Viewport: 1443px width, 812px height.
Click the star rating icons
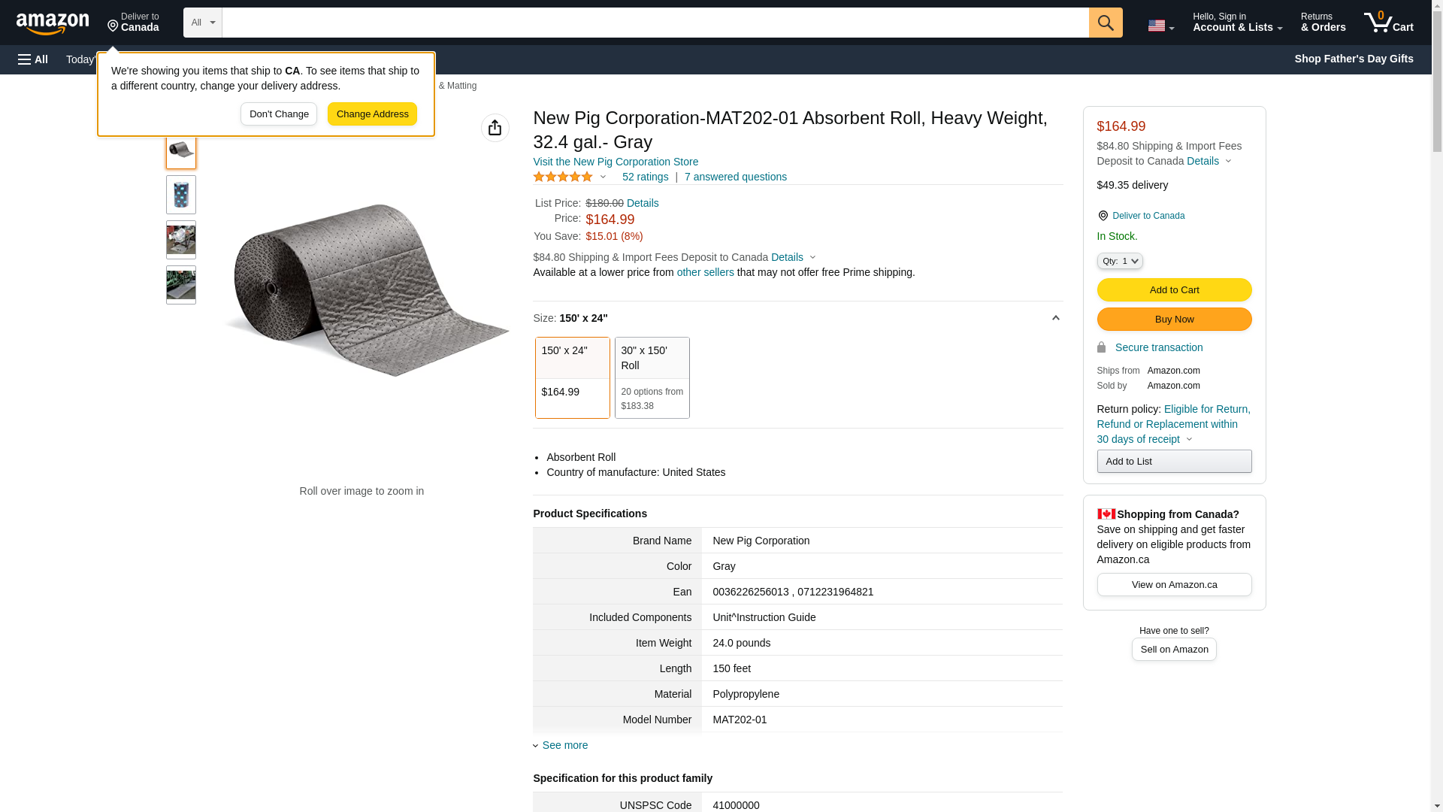click(563, 177)
